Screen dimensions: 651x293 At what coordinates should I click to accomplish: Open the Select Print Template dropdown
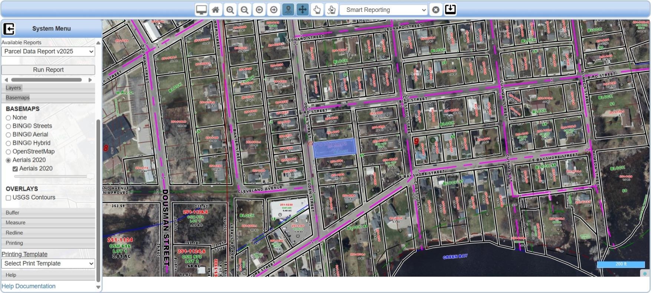(48, 263)
